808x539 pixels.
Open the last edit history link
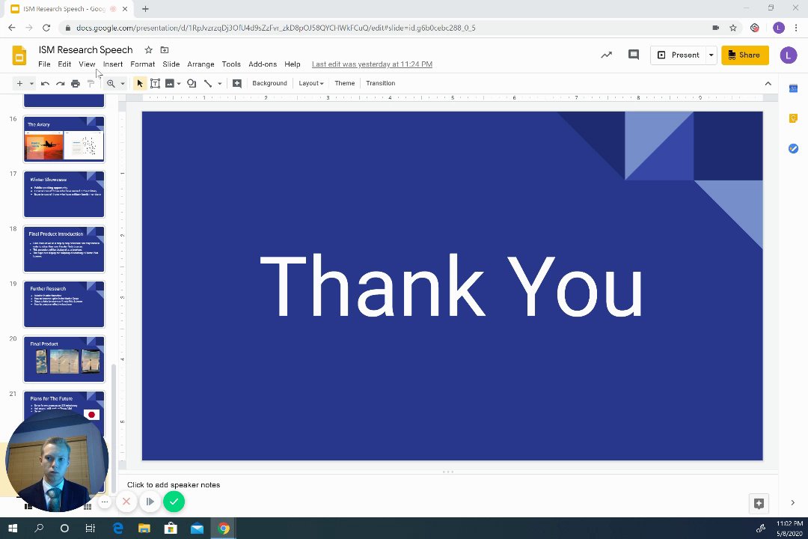pyautogui.click(x=372, y=64)
